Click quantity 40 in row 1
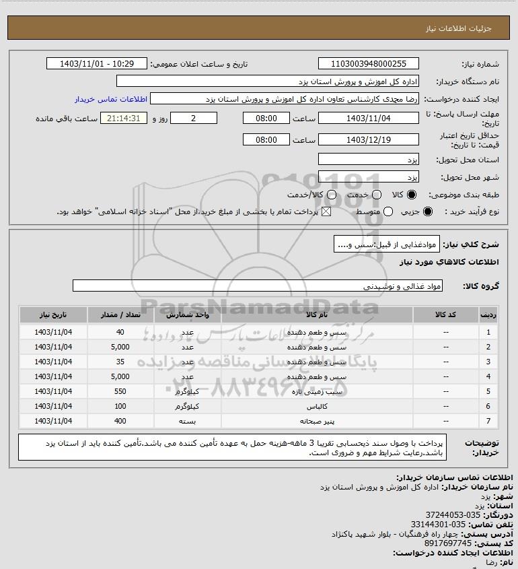The width and height of the screenshot is (518, 569). (x=120, y=332)
